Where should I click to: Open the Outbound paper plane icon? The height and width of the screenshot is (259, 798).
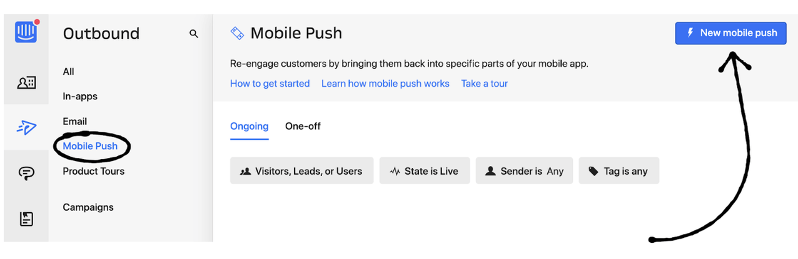26,127
